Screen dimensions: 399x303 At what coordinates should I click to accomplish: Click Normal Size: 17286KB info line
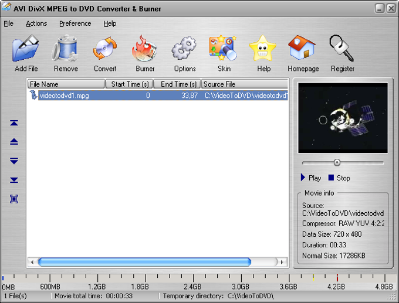click(334, 256)
